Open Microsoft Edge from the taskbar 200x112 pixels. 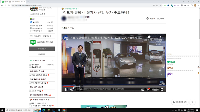tap(43, 110)
